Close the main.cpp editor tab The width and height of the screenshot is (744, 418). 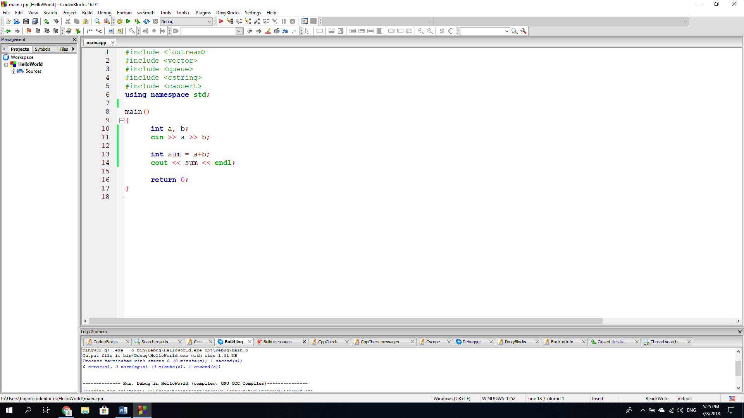pyautogui.click(x=113, y=43)
